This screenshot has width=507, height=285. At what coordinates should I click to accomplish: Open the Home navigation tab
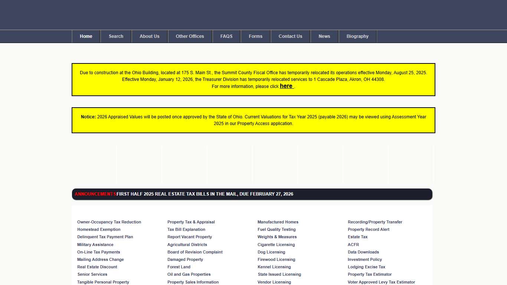pyautogui.click(x=86, y=36)
